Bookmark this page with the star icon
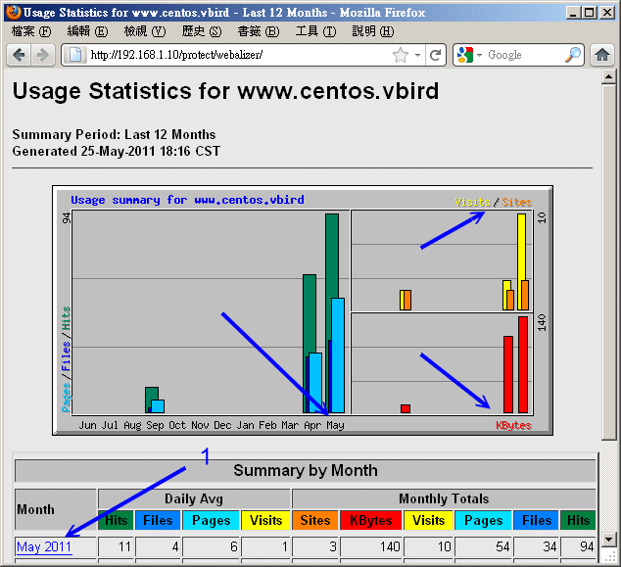The width and height of the screenshot is (621, 567). (x=401, y=55)
